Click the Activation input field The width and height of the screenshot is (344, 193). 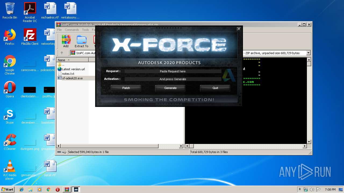point(173,79)
